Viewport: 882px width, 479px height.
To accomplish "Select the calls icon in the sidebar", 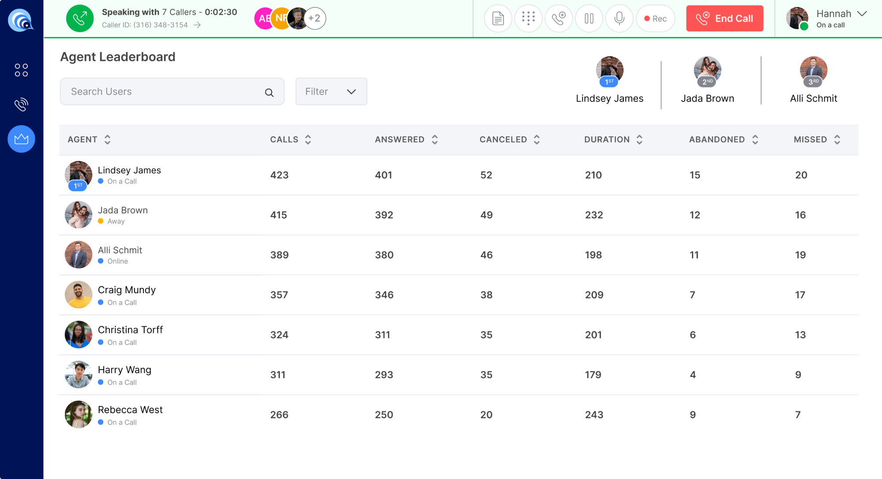I will 21,105.
